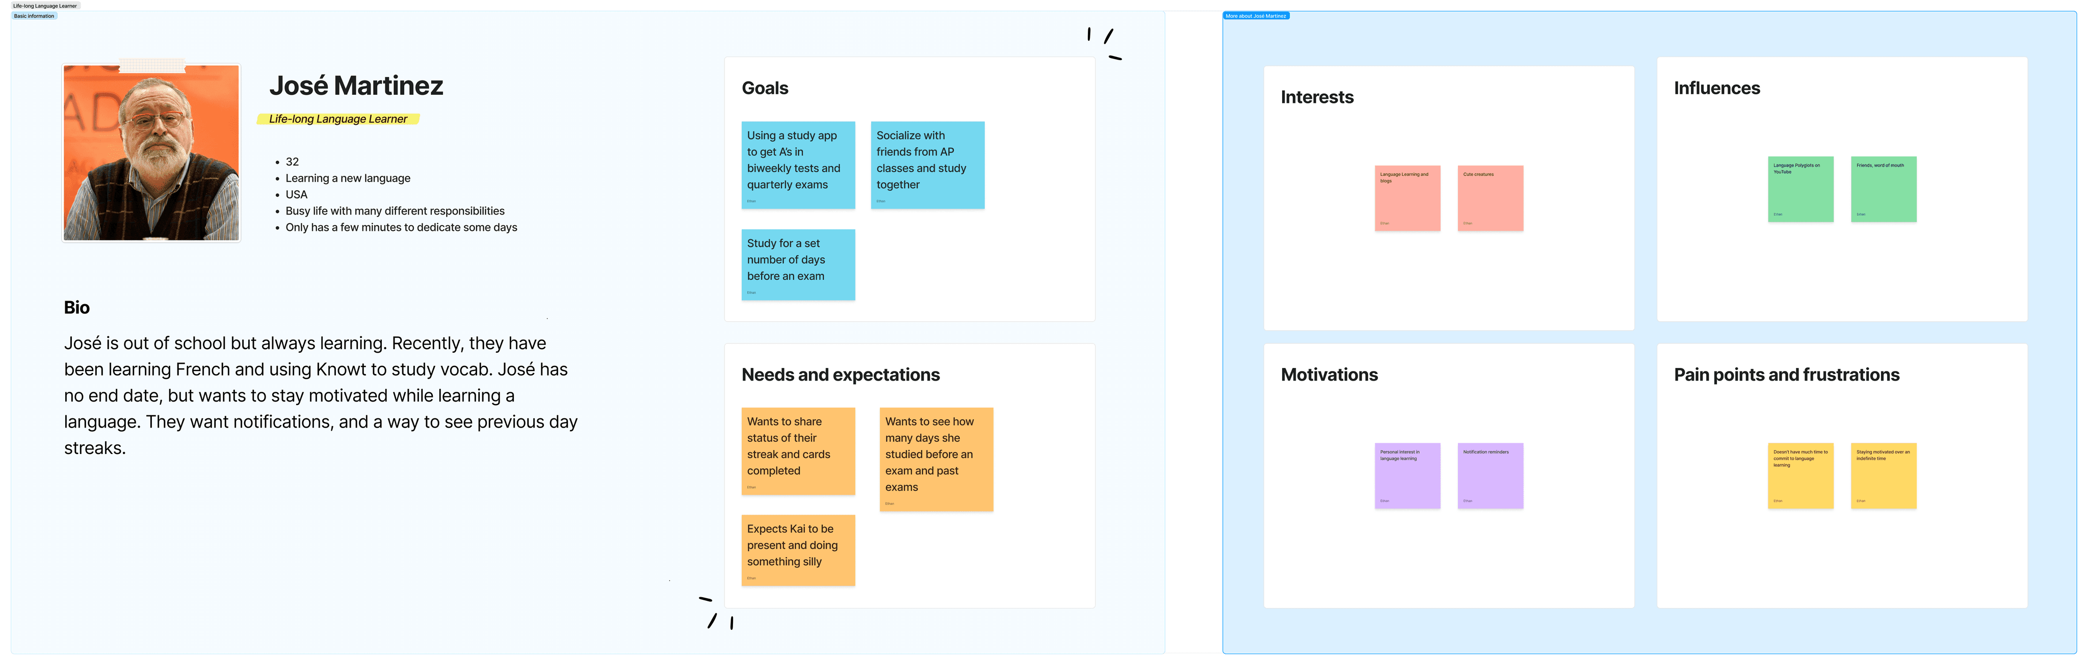Select the pink 'Cute creatures' sticky note

1491,198
